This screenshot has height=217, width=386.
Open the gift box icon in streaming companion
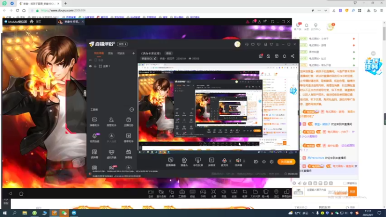(x=261, y=56)
